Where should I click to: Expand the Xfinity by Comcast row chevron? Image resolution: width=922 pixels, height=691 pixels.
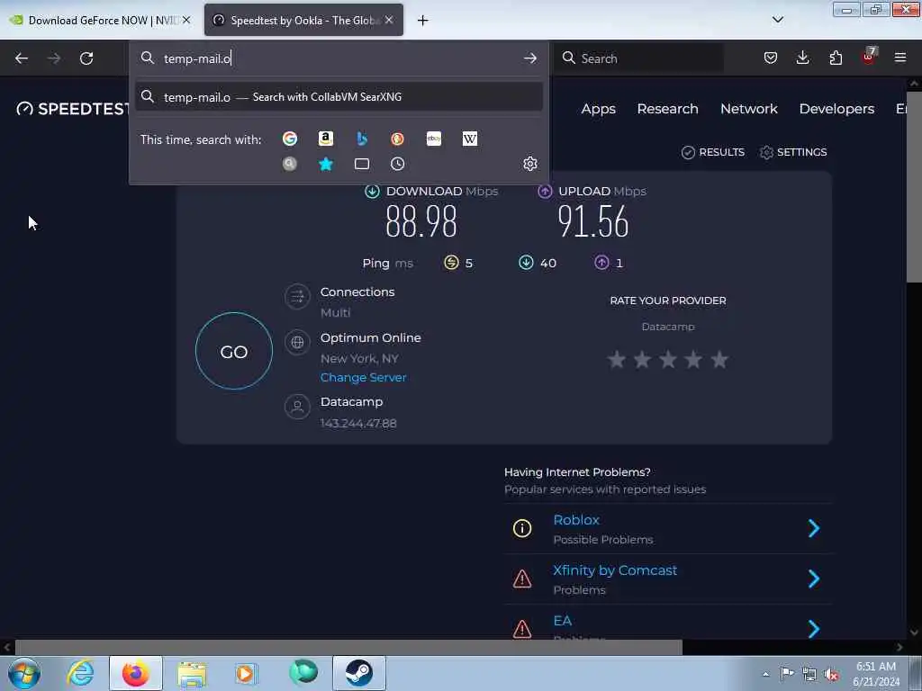tap(814, 579)
